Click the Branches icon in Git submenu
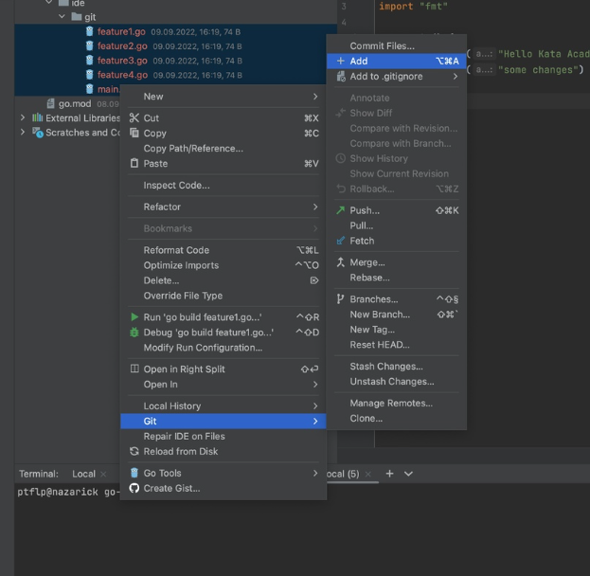This screenshot has height=576, width=590. [341, 299]
